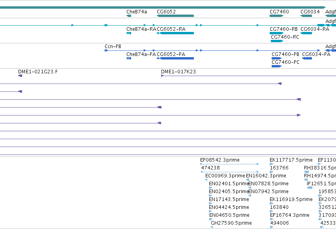Click the CG6034 gene arrow
336x229 pixels.
[x=306, y=16]
